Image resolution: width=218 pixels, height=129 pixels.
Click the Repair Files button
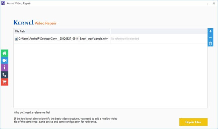pyautogui.click(x=193, y=122)
